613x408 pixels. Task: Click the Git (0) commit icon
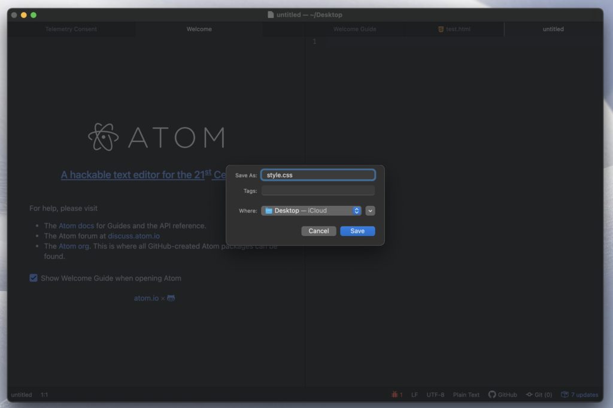529,394
